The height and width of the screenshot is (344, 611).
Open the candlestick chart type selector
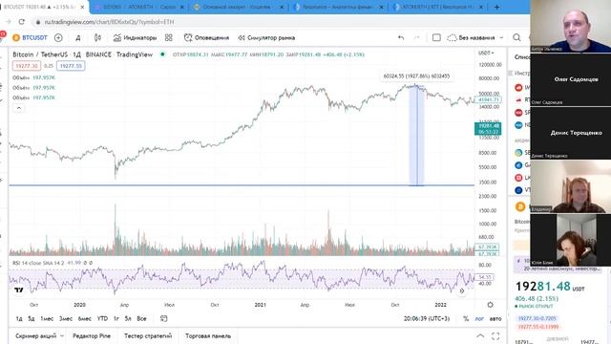97,38
